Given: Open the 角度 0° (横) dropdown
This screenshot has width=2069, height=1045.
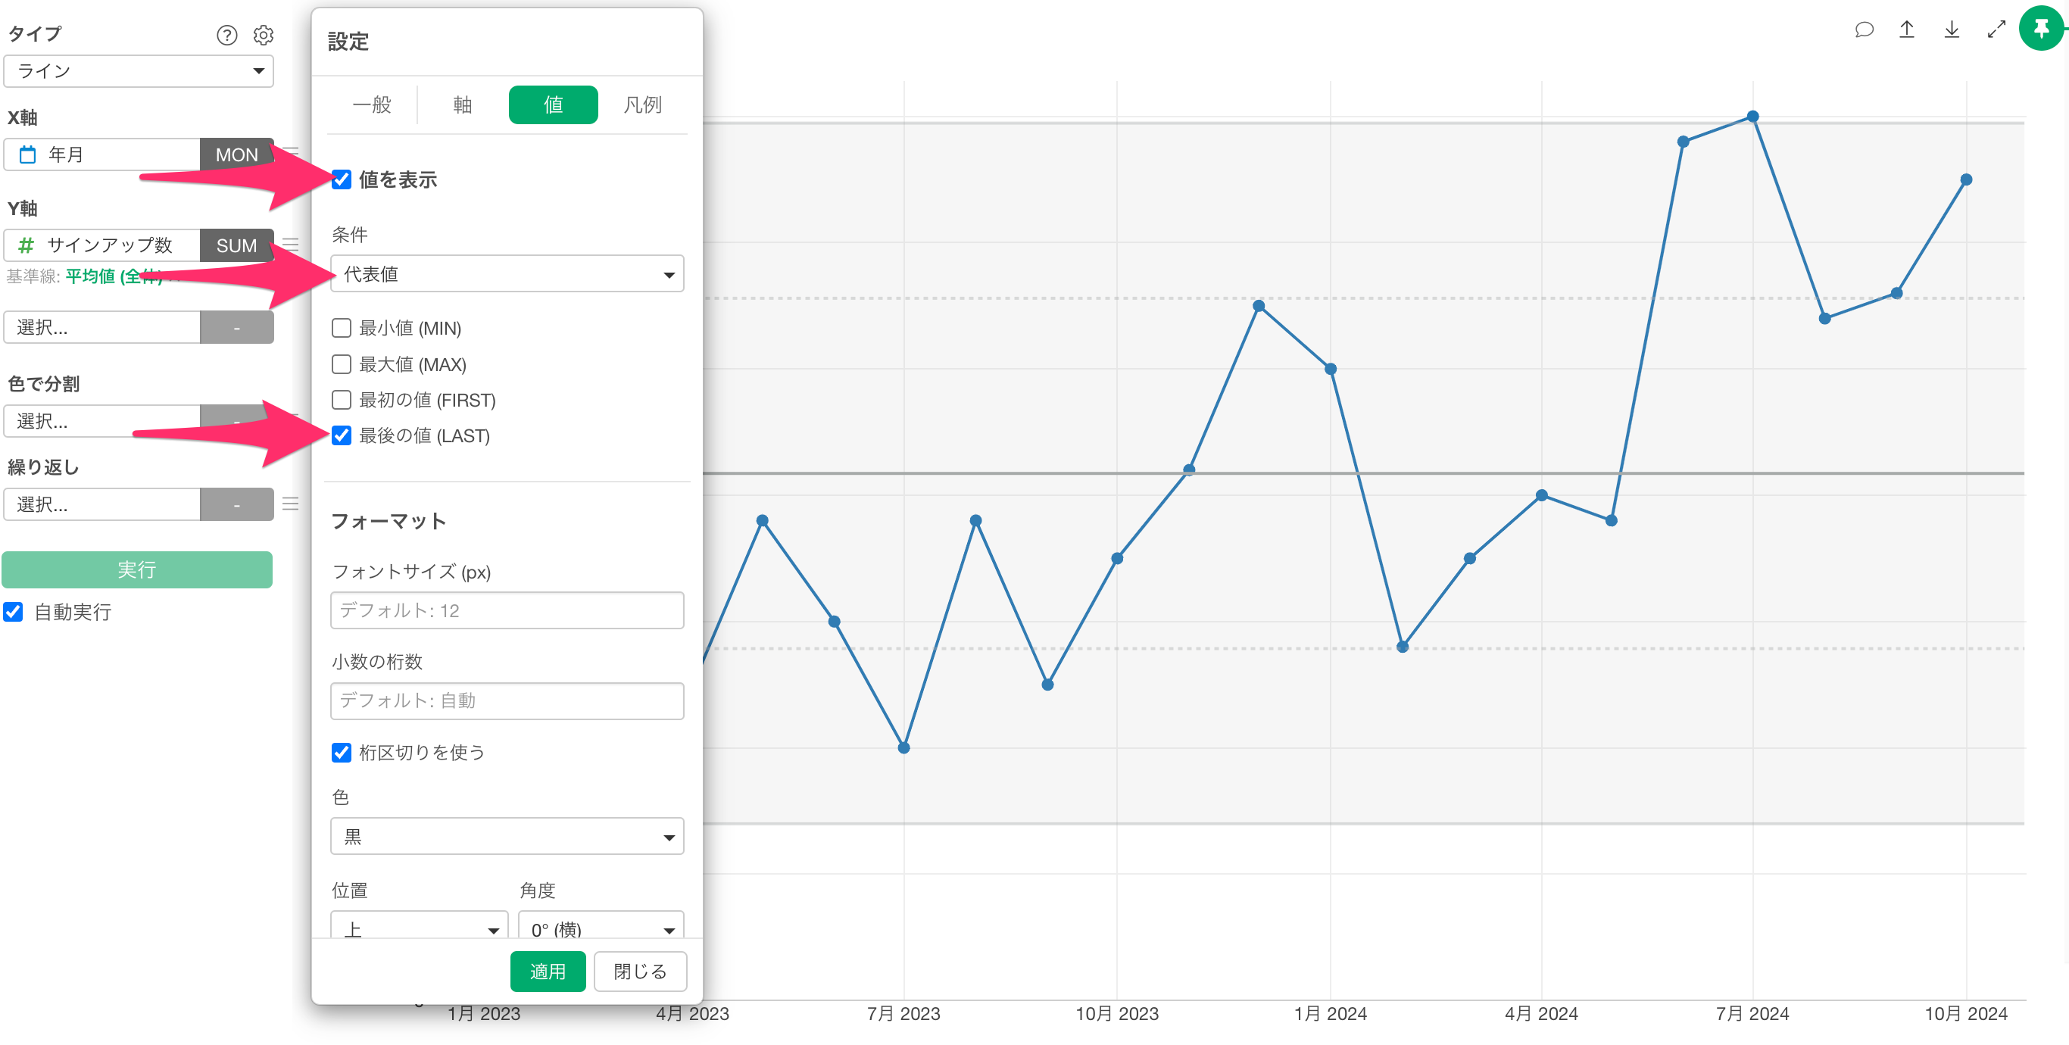Looking at the screenshot, I should tap(601, 928).
